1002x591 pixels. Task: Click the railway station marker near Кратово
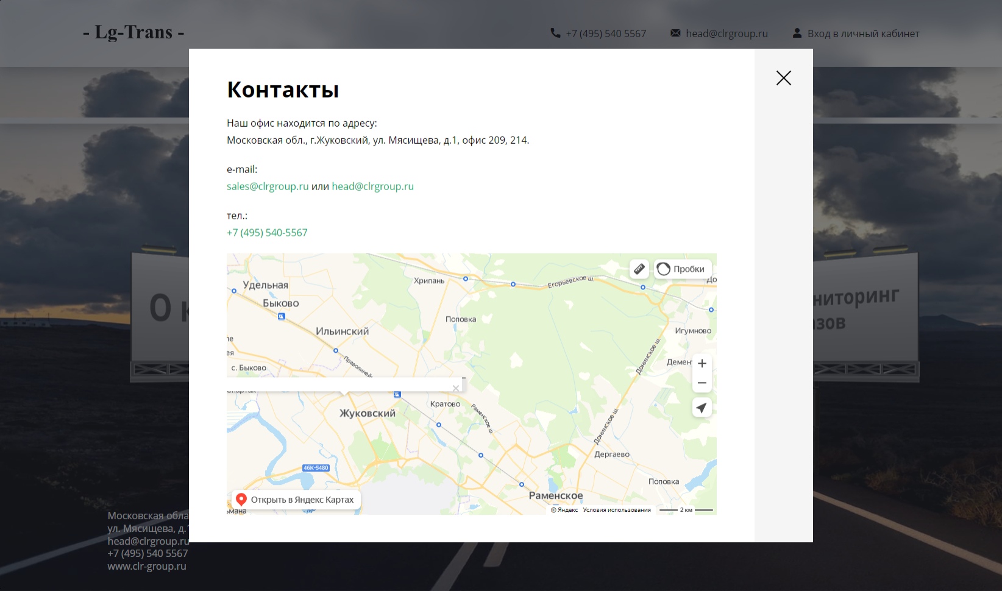point(397,394)
